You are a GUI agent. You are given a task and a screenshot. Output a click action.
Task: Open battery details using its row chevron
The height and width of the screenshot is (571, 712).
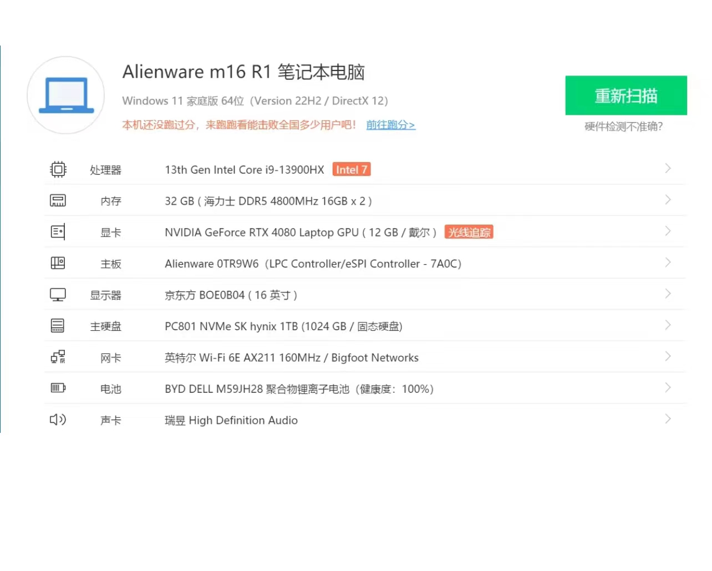tap(668, 388)
